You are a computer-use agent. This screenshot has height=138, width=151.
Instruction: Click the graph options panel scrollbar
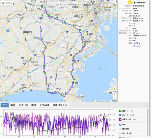148,122
